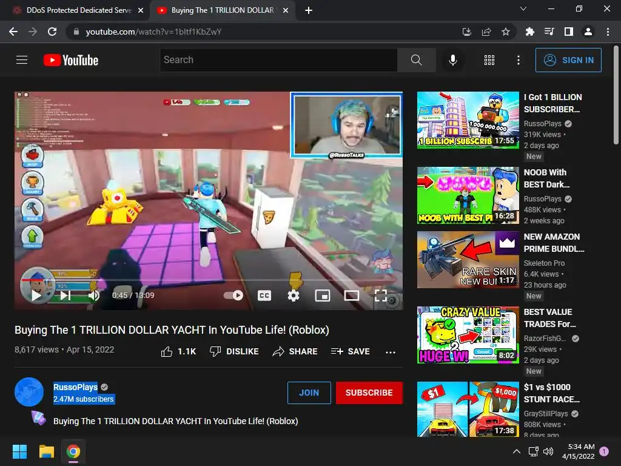Toggle the autoplay switch
The width and height of the screenshot is (621, 466).
click(x=233, y=295)
